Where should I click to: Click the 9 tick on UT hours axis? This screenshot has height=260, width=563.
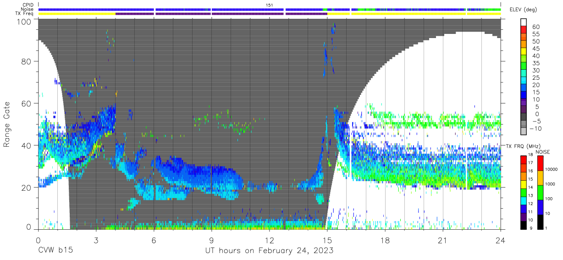point(211,240)
